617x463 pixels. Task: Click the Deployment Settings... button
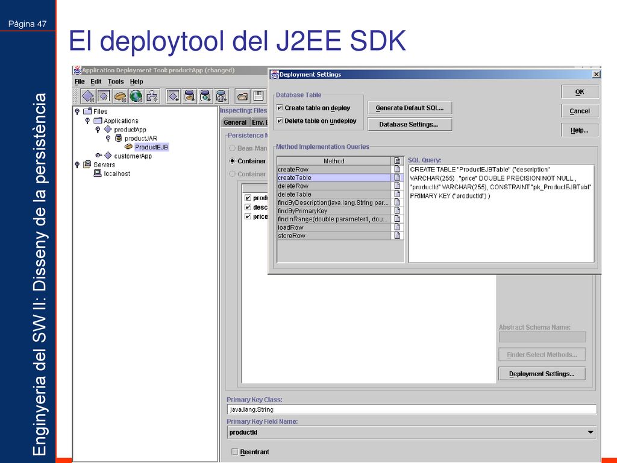pyautogui.click(x=542, y=374)
